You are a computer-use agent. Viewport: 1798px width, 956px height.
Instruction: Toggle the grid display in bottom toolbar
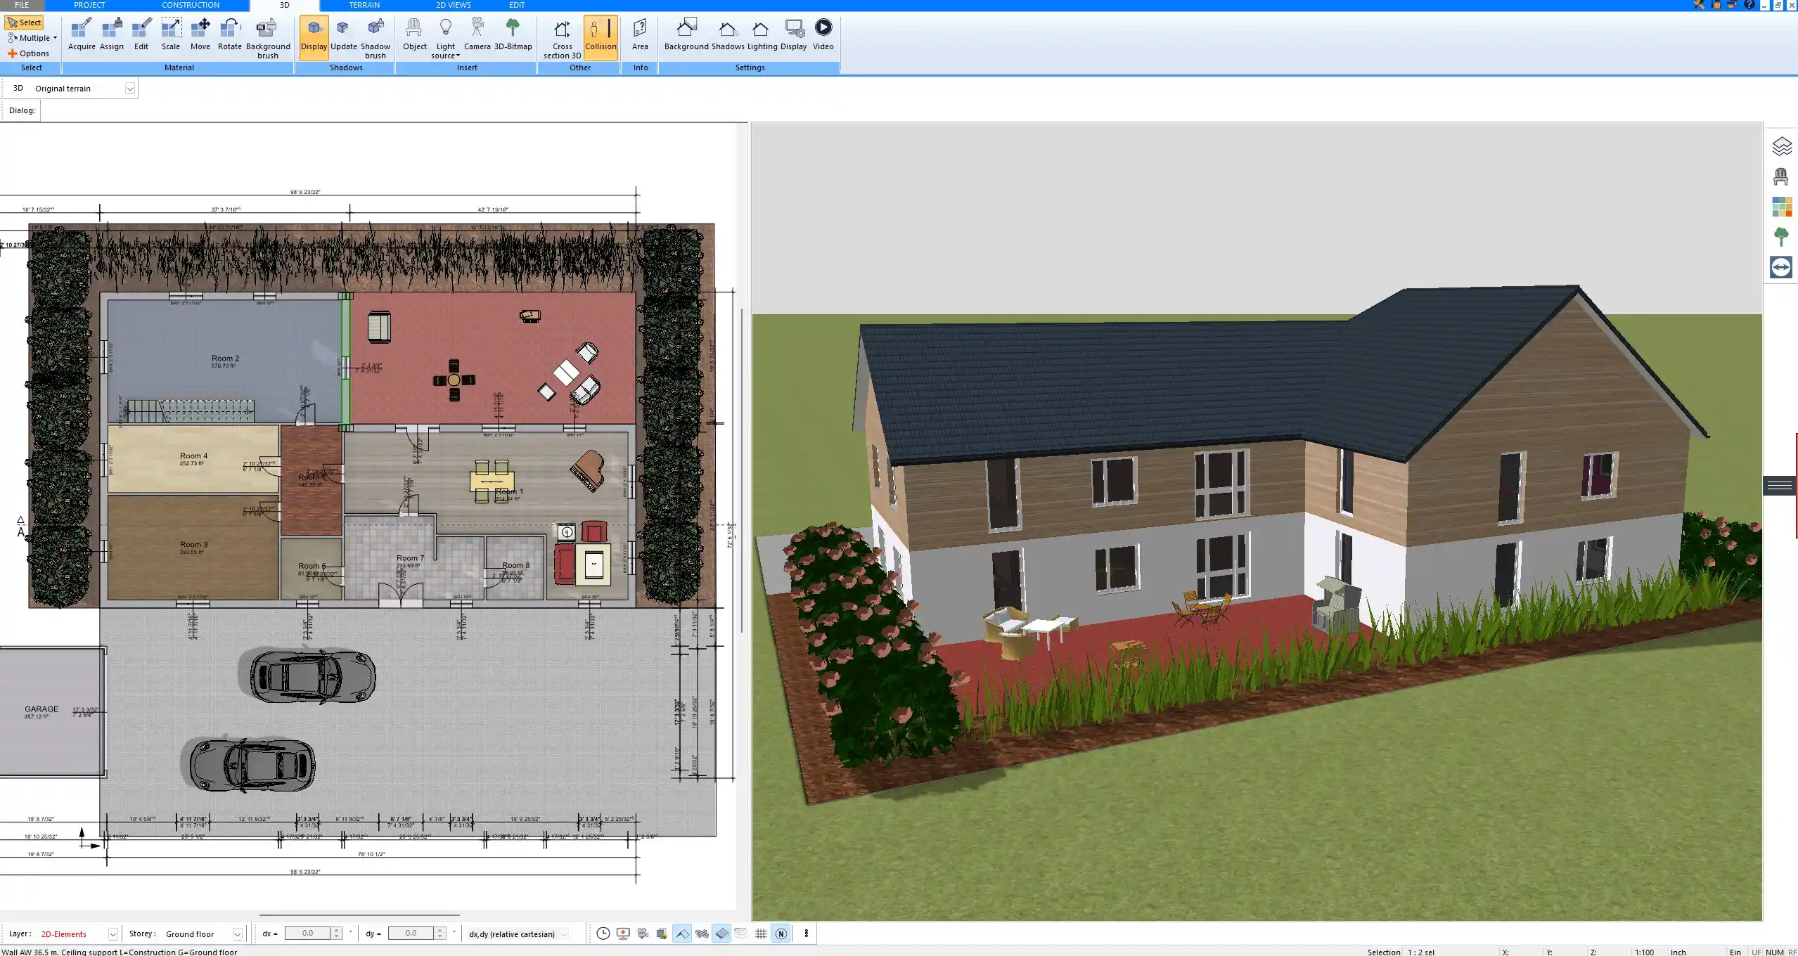(761, 934)
